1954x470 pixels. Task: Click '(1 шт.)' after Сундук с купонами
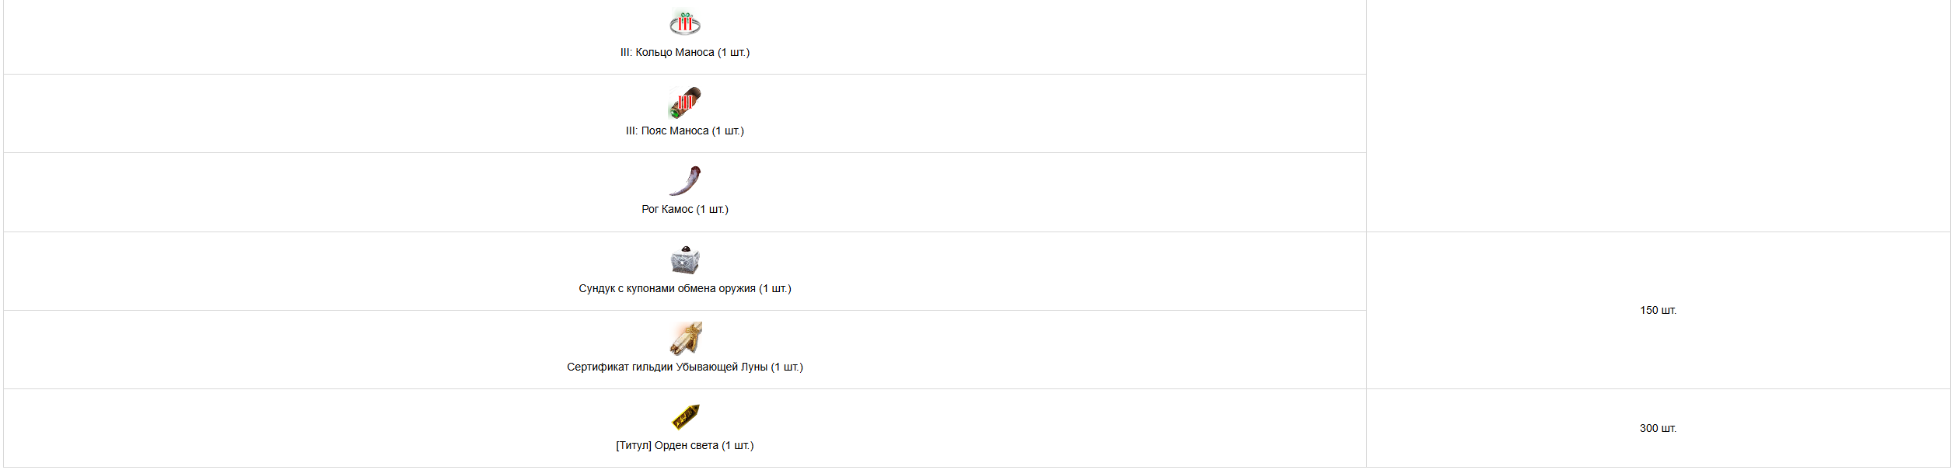pyautogui.click(x=775, y=288)
